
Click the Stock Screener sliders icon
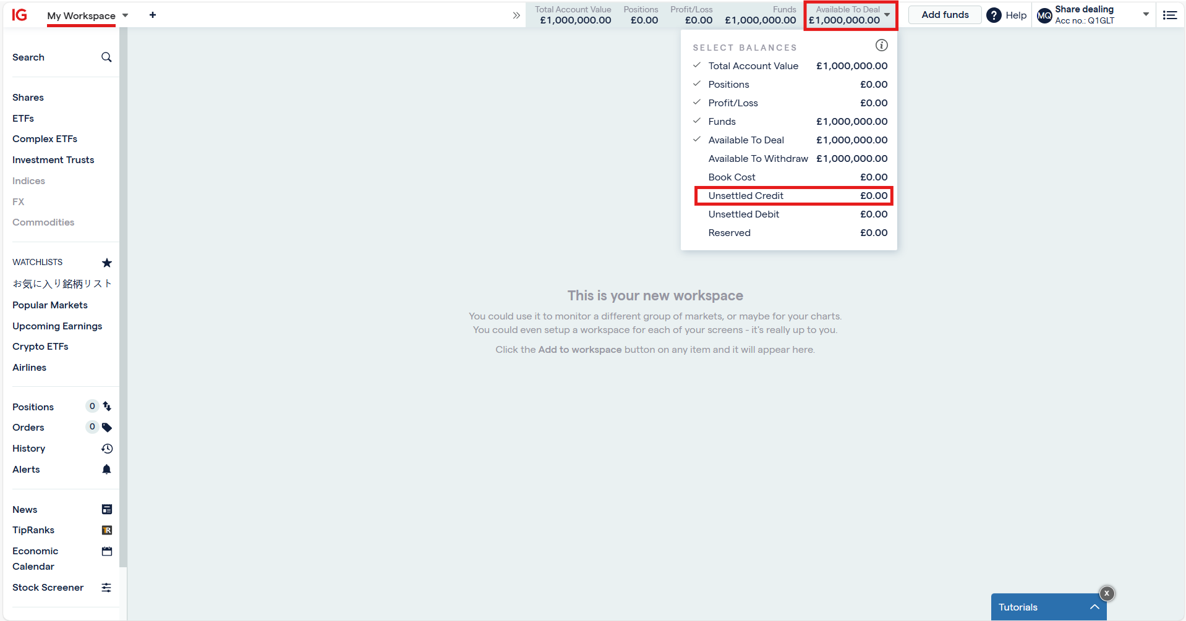(x=106, y=588)
